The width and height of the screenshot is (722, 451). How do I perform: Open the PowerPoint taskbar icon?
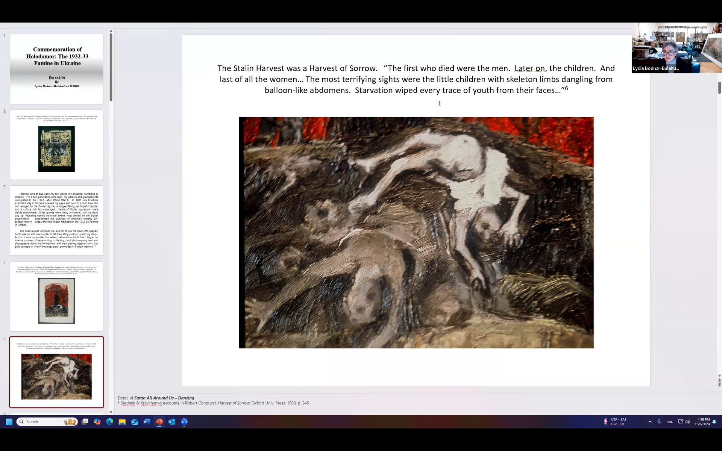point(159,422)
